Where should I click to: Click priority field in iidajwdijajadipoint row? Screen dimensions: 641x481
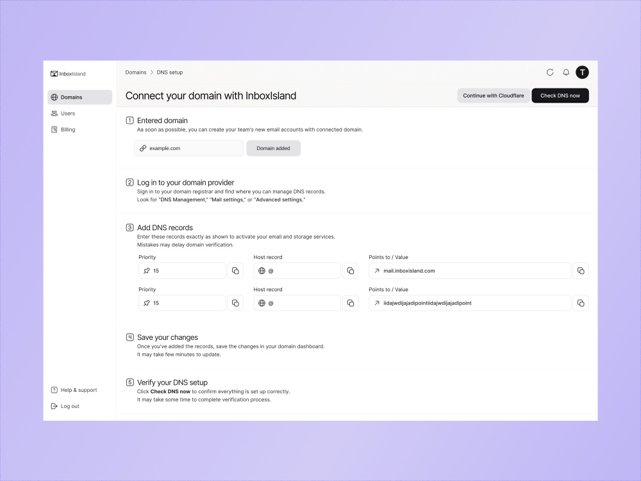click(x=182, y=303)
